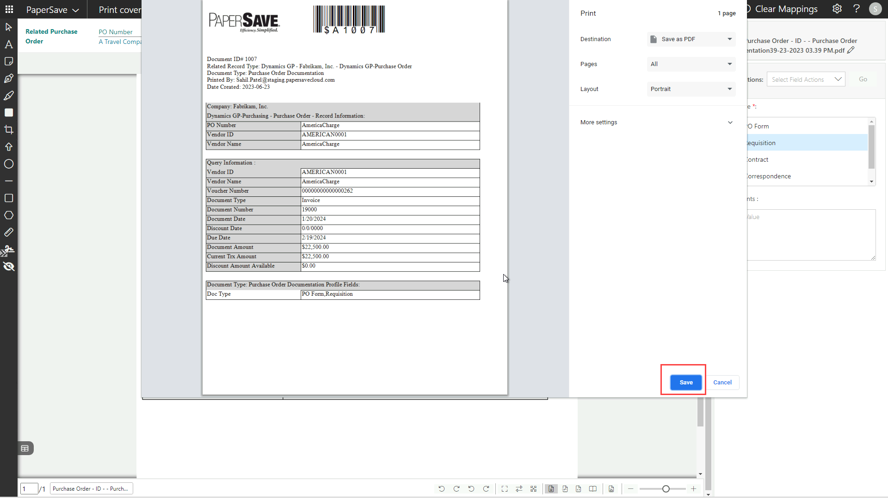Click the Go button

pos(863,79)
